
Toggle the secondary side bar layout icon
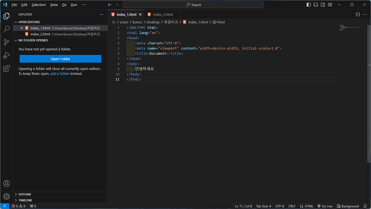(x=323, y=5)
